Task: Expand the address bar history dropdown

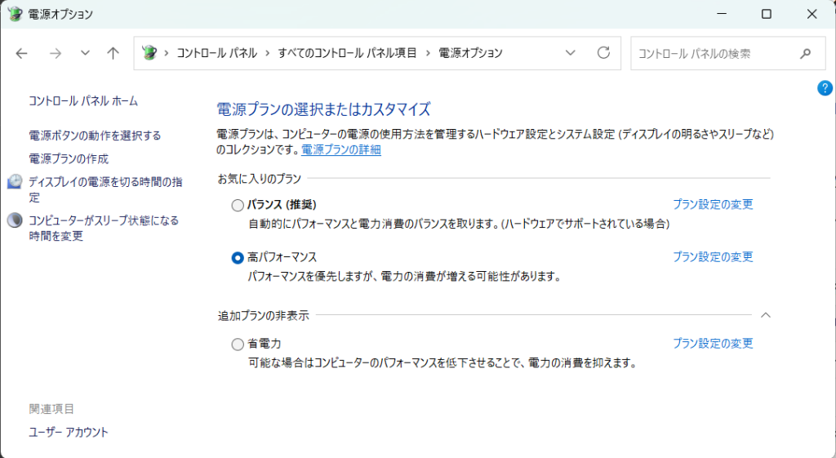Action: [x=571, y=53]
